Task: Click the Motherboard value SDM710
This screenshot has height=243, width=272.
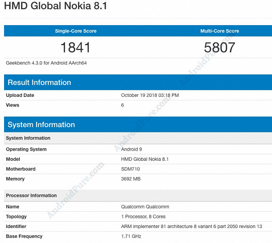Action: coord(131,169)
